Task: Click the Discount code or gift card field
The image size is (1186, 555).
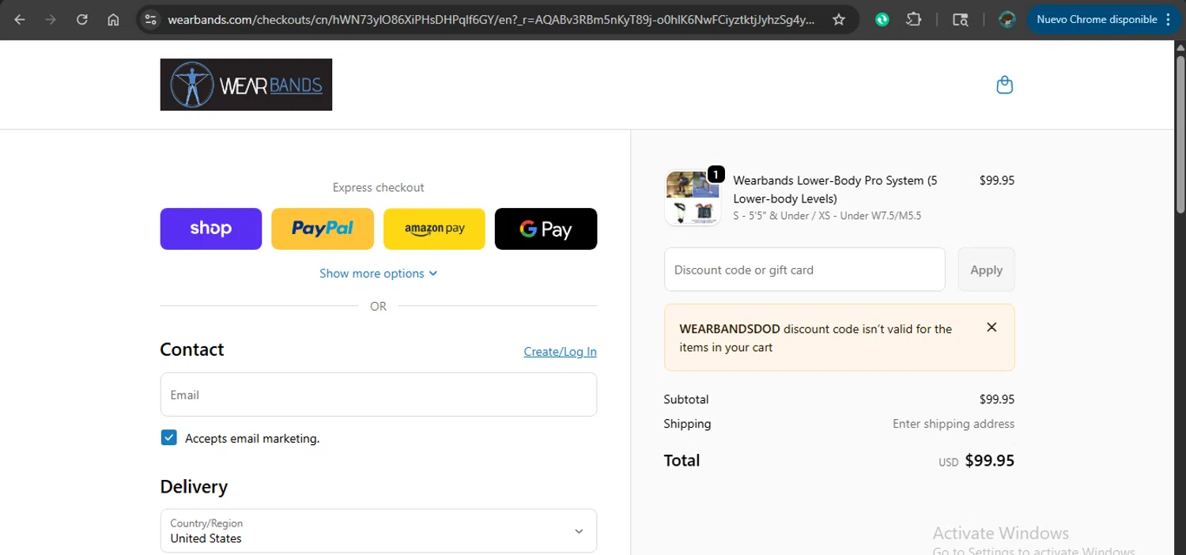Action: pyautogui.click(x=804, y=270)
